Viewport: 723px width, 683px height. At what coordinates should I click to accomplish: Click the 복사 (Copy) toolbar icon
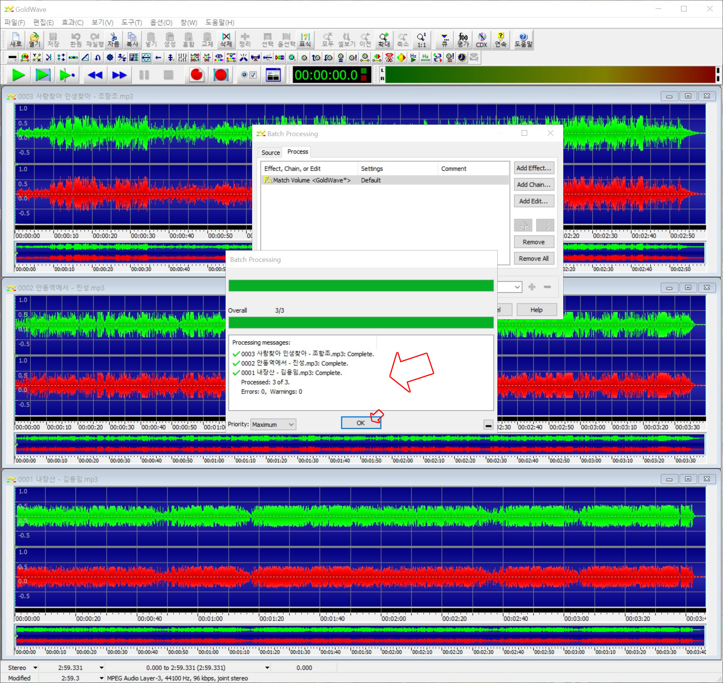132,40
